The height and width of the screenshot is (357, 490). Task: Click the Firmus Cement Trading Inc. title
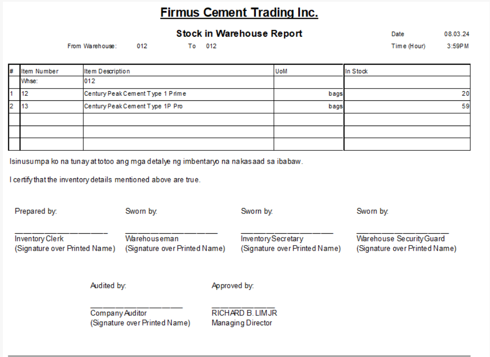click(x=239, y=13)
